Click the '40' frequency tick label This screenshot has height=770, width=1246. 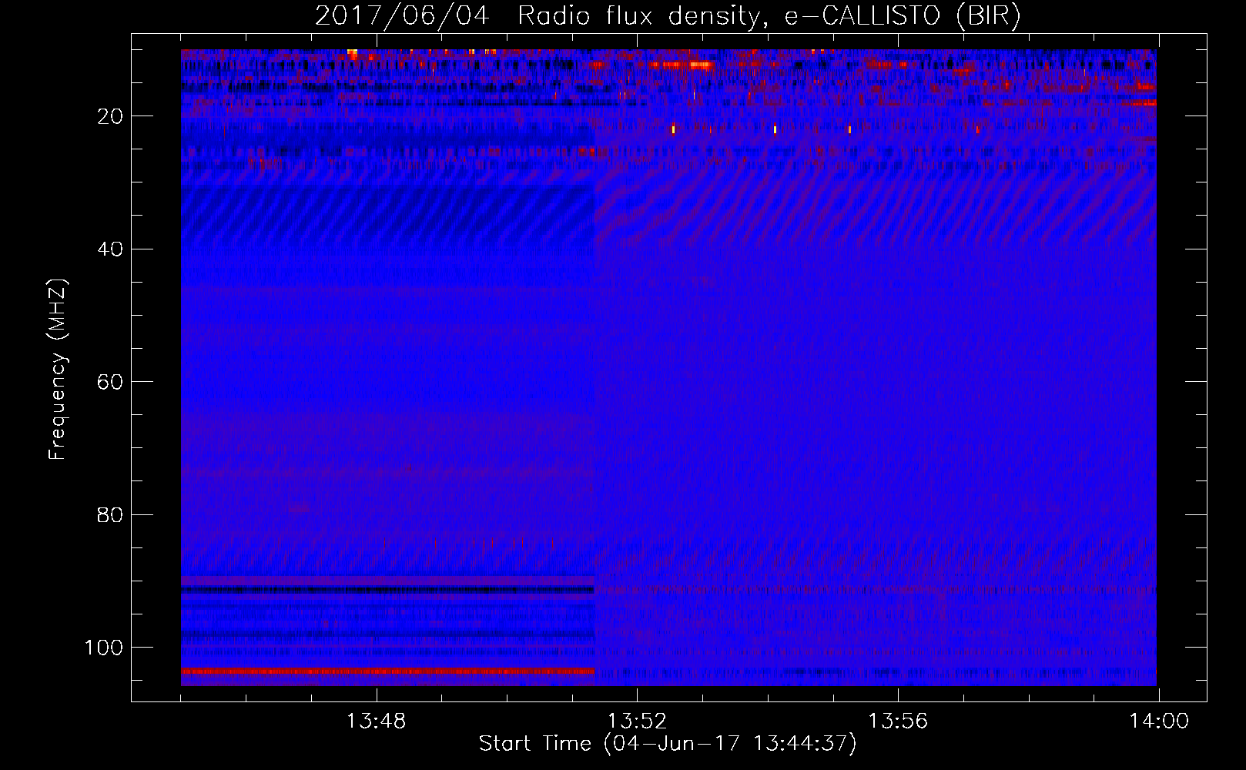(x=110, y=249)
